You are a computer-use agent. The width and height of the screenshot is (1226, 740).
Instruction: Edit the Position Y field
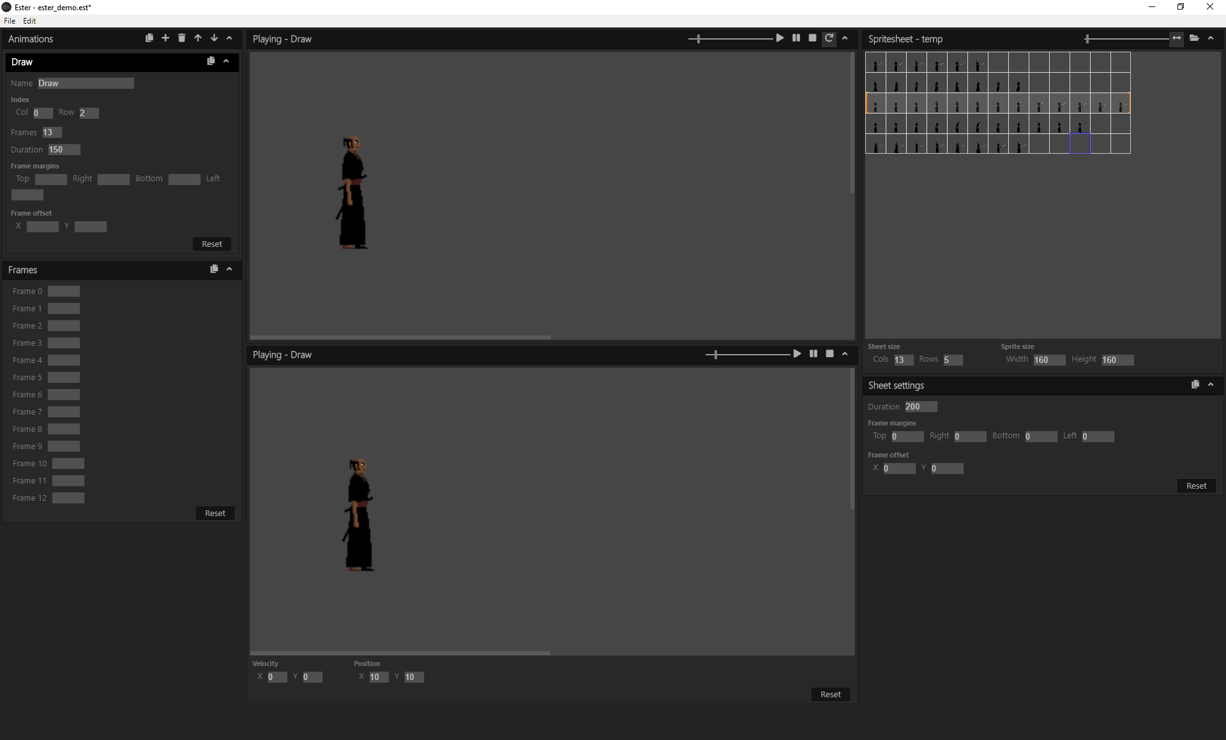click(414, 677)
